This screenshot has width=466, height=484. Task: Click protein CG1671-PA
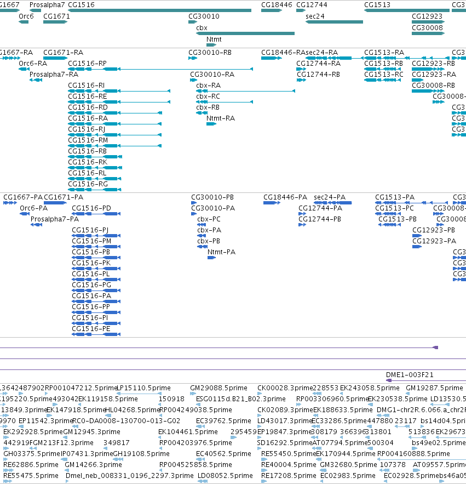[x=55, y=203]
